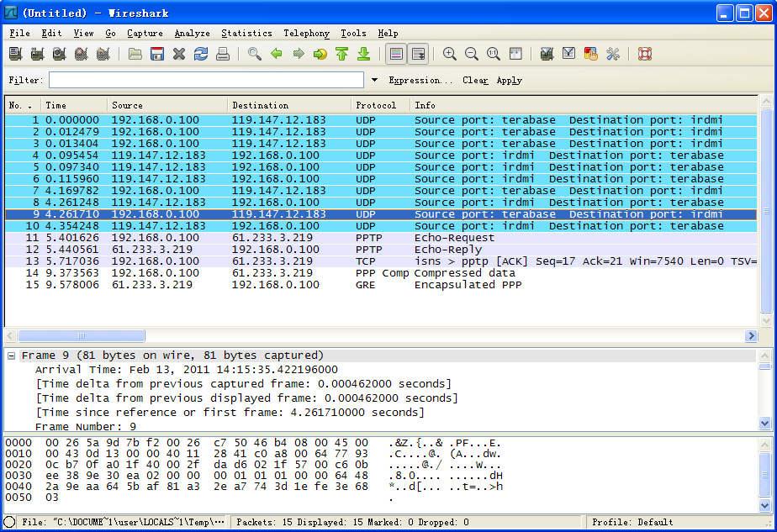Go to a specific packet number
This screenshot has height=532, width=777.
click(x=320, y=54)
